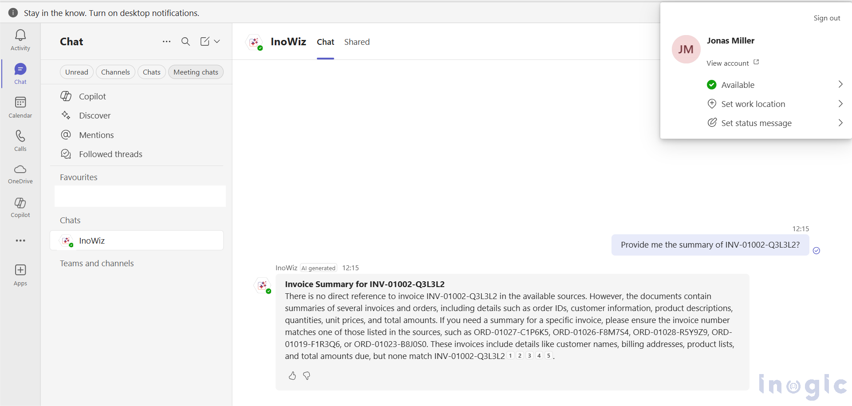
Task: Toggle the Unread filter pill
Action: (x=77, y=72)
